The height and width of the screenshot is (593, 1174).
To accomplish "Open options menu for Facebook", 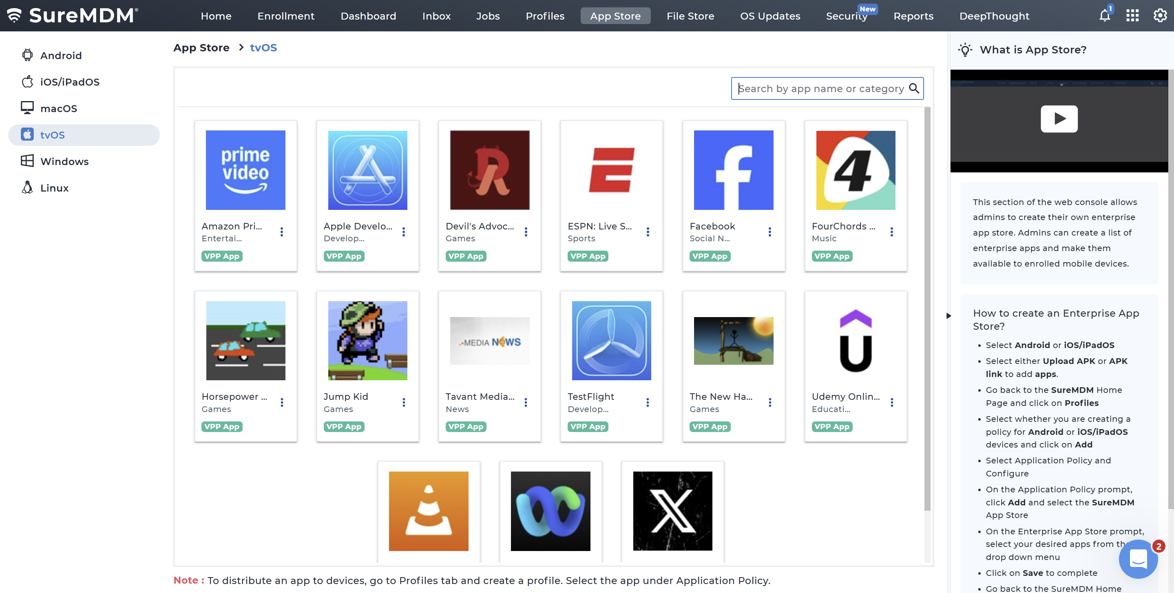I will pos(769,232).
